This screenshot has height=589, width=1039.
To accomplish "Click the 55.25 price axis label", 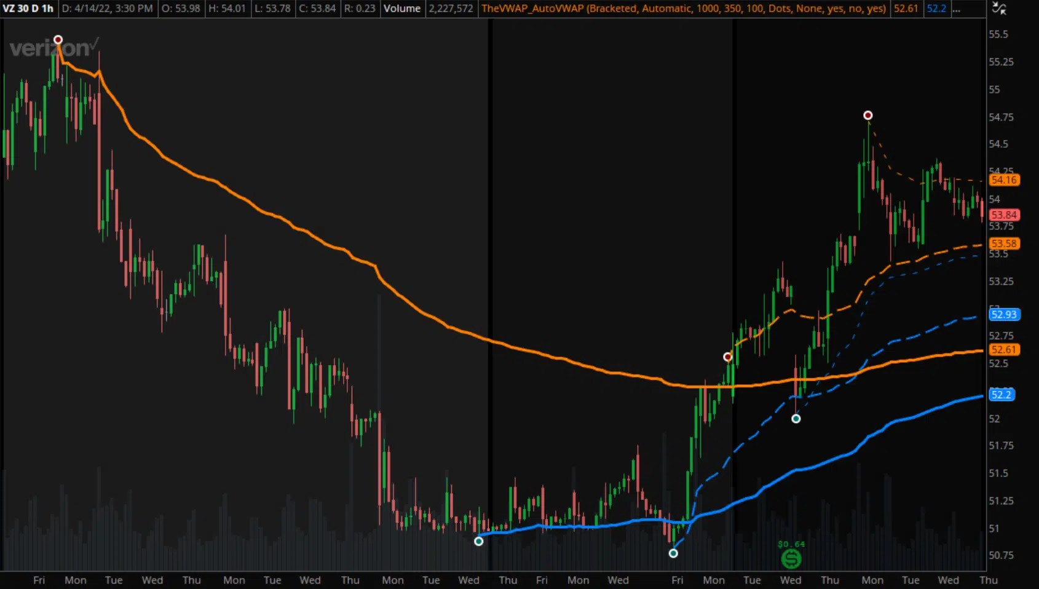I will click(1001, 62).
